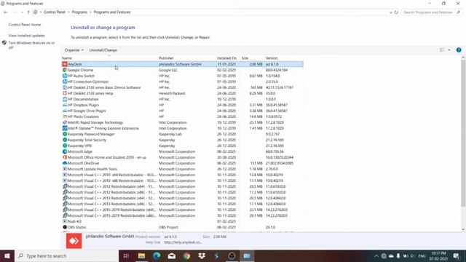Select HP Dropbox Plugin entry
Image resolution: width=466 pixels, height=262 pixels.
tap(183, 105)
